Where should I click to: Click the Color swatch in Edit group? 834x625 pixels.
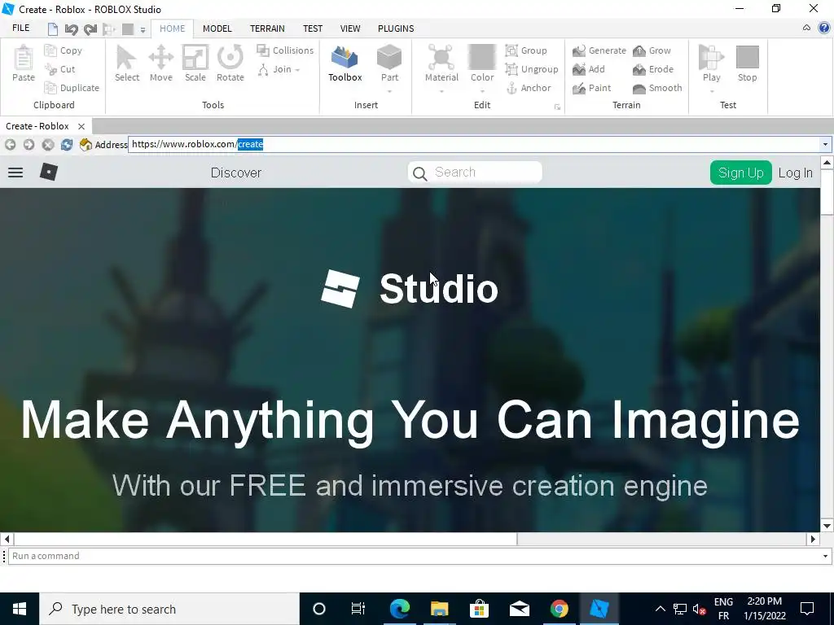click(x=482, y=57)
